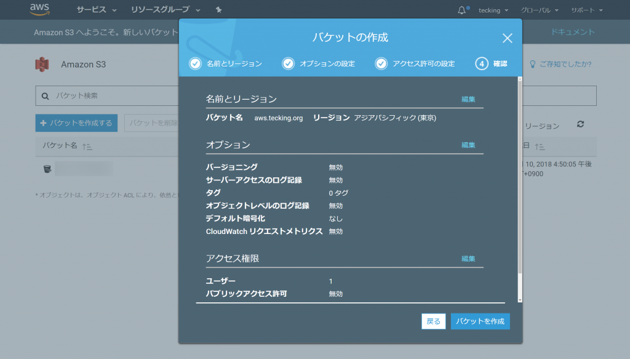Click the AWS logo in the header

pos(40,9)
